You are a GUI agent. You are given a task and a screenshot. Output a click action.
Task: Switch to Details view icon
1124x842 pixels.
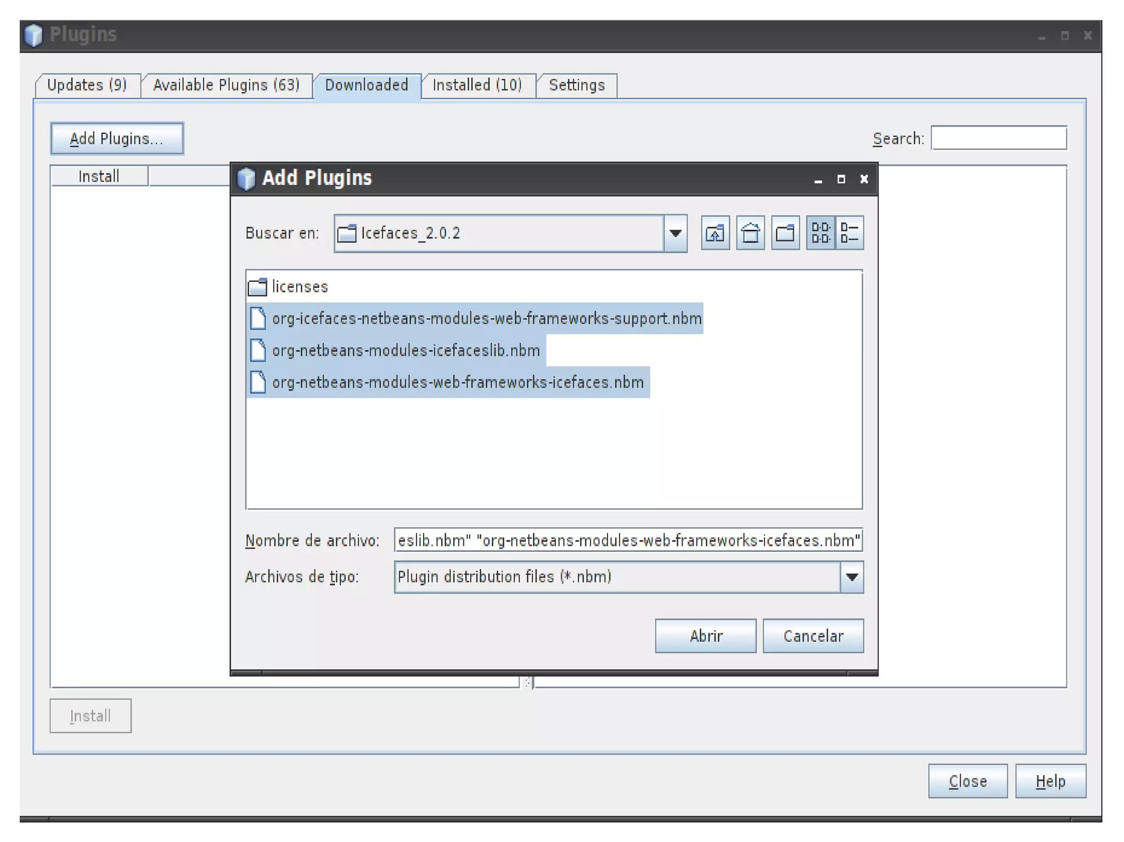(850, 233)
